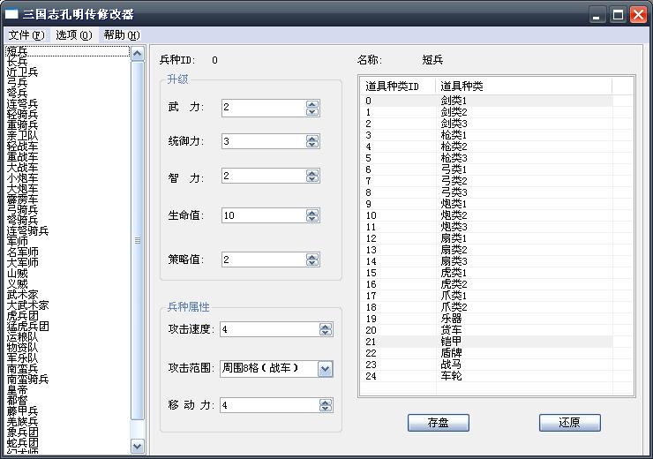Expand the 攻击范围 dropdown
This screenshot has height=459, width=653.
coord(325,369)
